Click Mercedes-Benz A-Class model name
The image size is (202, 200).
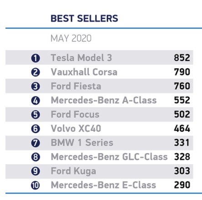104,100
